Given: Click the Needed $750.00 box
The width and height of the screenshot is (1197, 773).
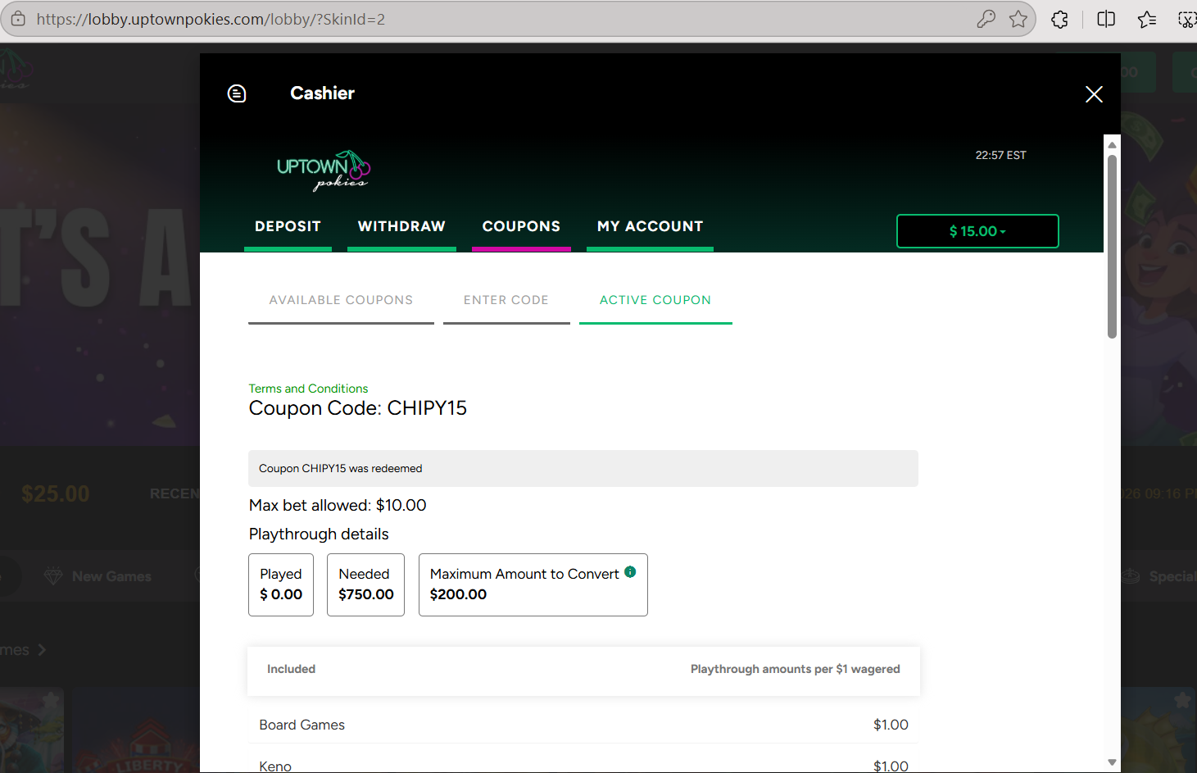Looking at the screenshot, I should 365,584.
